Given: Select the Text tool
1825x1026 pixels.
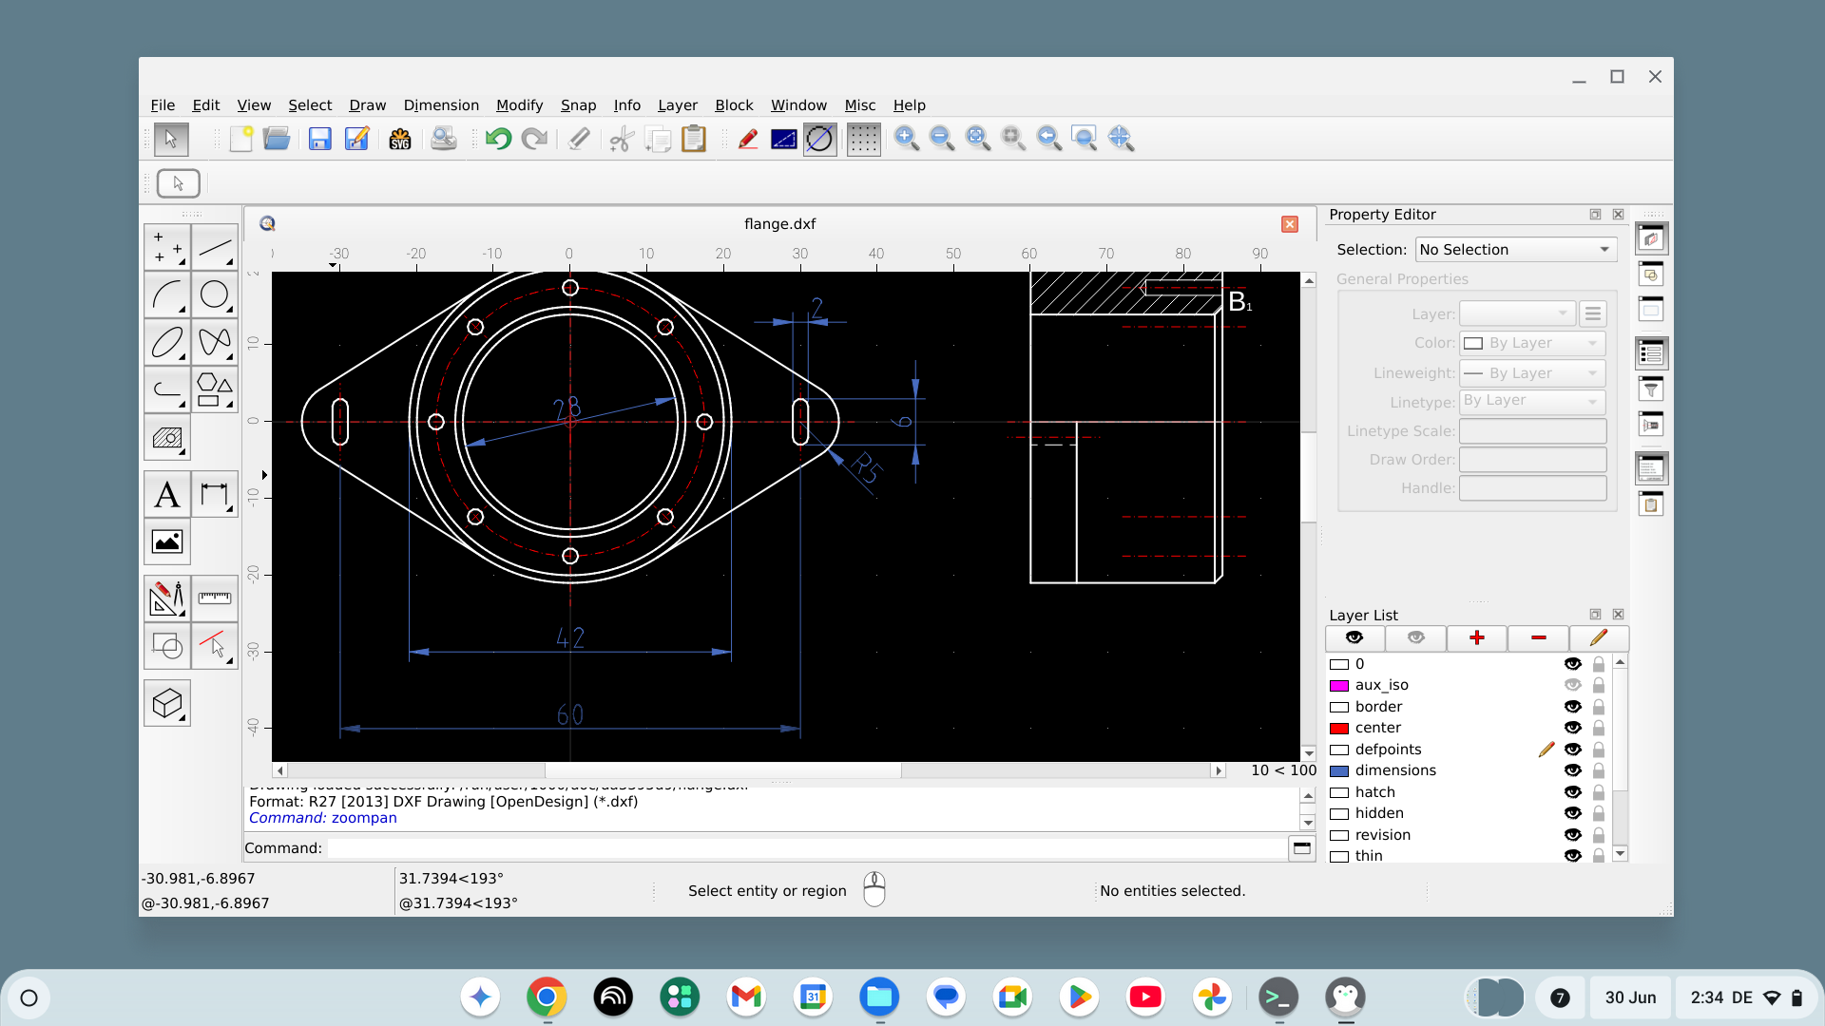Looking at the screenshot, I should coord(167,494).
